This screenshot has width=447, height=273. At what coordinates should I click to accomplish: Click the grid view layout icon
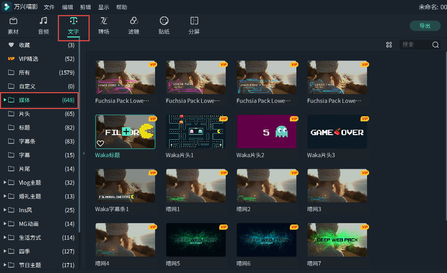[389, 45]
